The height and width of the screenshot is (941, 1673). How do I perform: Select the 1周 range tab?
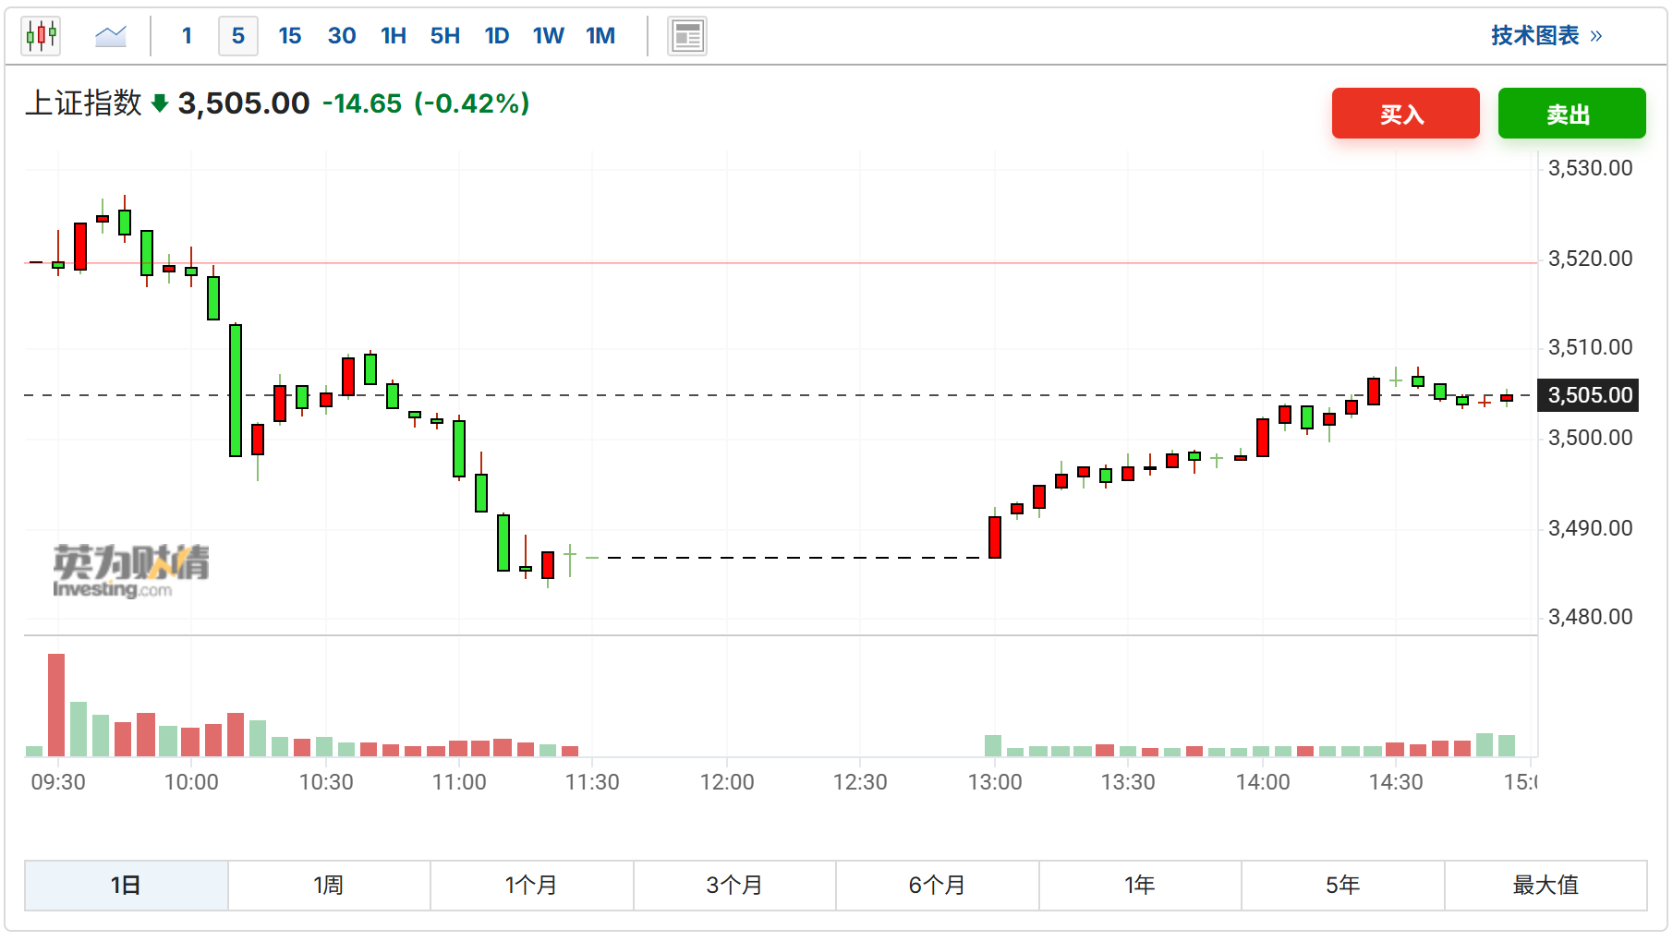[329, 885]
